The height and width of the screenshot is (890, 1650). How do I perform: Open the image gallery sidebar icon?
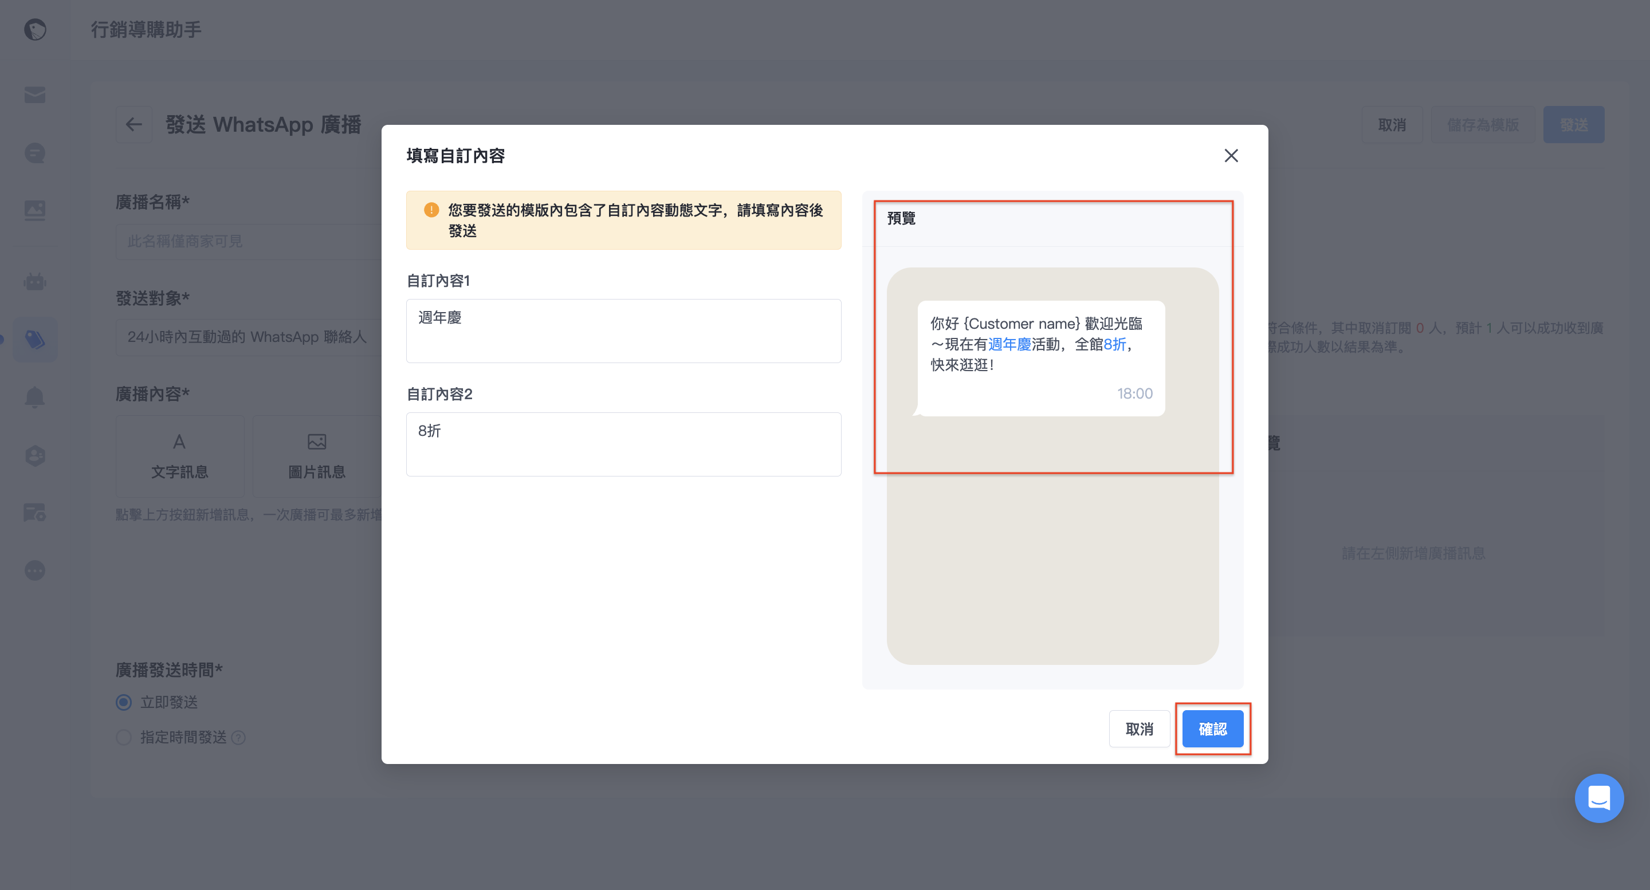(x=35, y=211)
